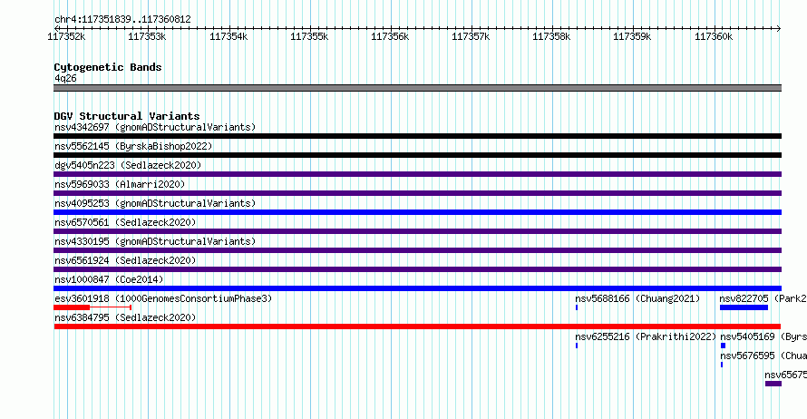Select the blue bar under nsv822705
Screen dimensions: 807x419
click(744, 307)
